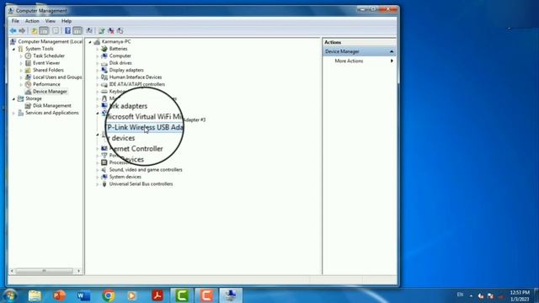Click the Sound, video and game controllers icon
Viewport: 539px width, 303px height.
coord(104,170)
